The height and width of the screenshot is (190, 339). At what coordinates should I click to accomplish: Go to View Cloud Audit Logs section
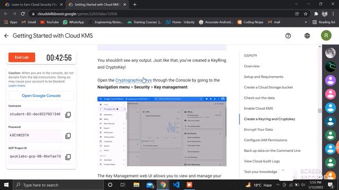point(262,161)
